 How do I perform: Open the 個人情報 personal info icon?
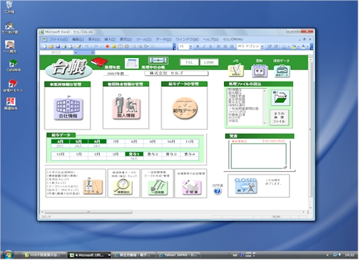tap(126, 106)
